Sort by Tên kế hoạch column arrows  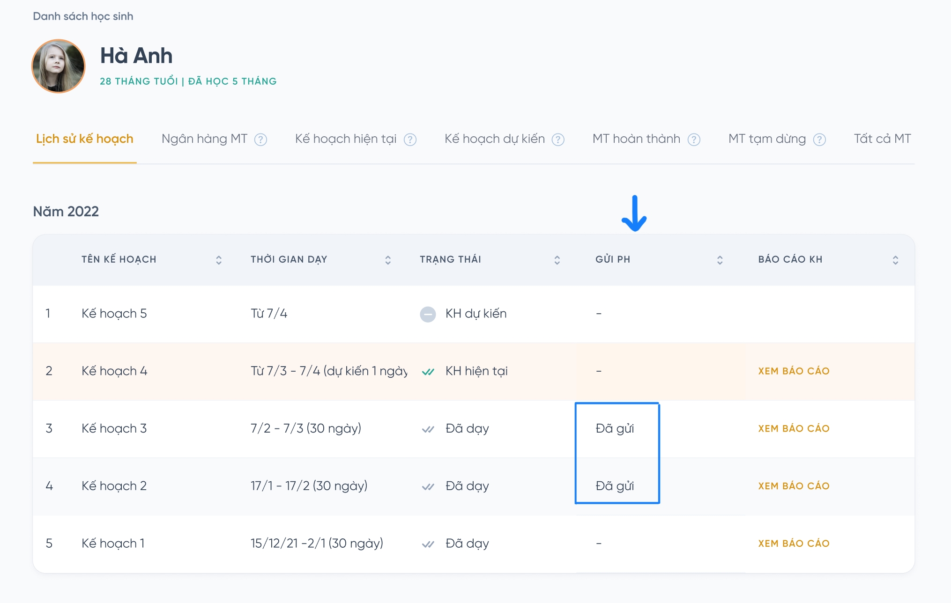(218, 260)
